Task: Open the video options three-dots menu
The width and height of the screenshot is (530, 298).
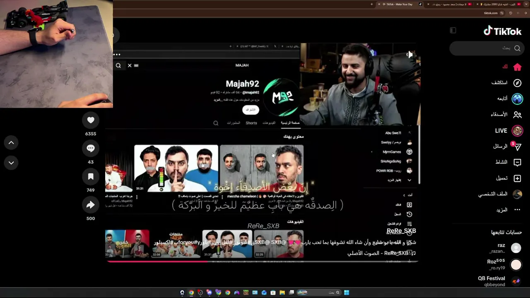Action: tap(117, 54)
